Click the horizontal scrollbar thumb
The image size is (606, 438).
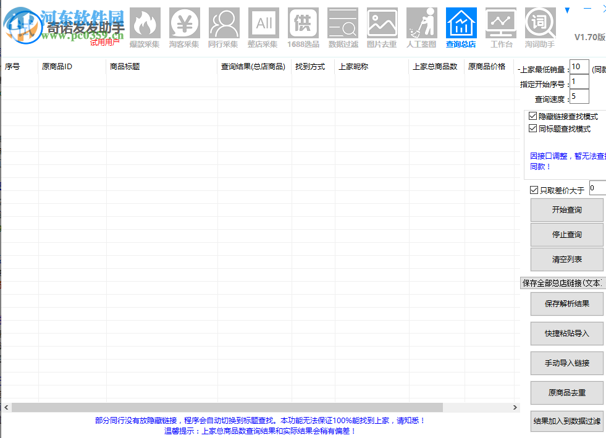coord(227,408)
